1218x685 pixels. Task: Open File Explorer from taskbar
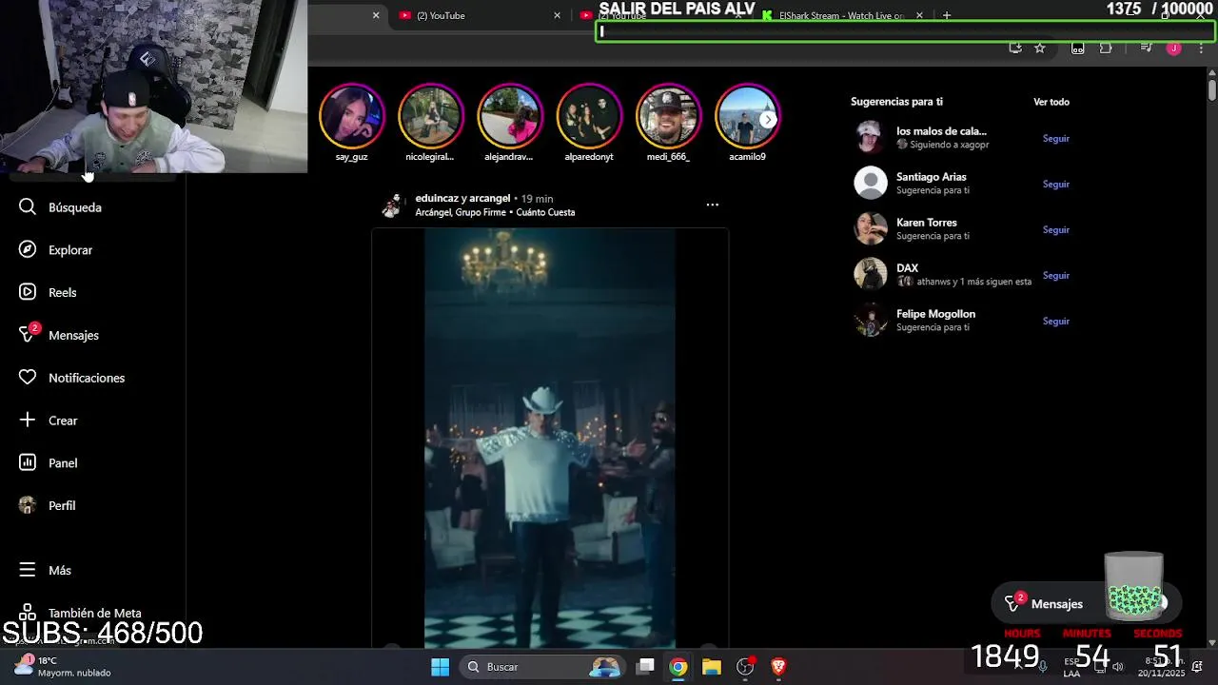pos(711,667)
